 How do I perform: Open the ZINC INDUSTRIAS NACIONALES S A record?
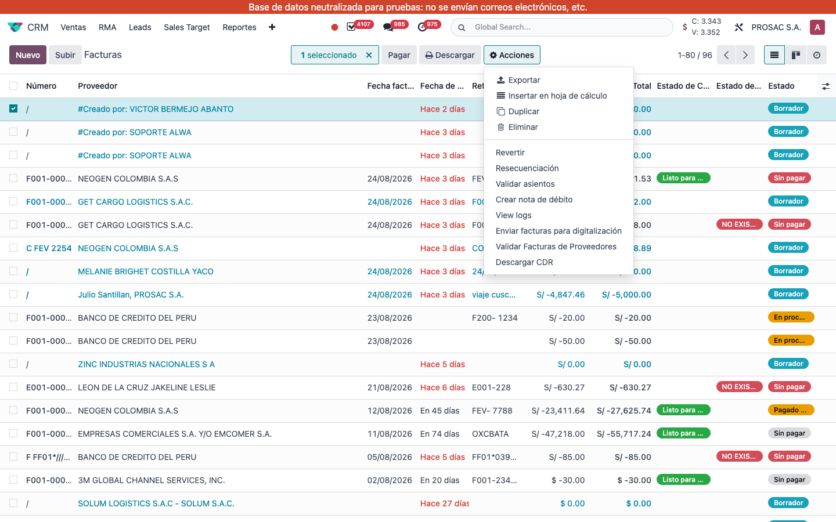(x=146, y=364)
